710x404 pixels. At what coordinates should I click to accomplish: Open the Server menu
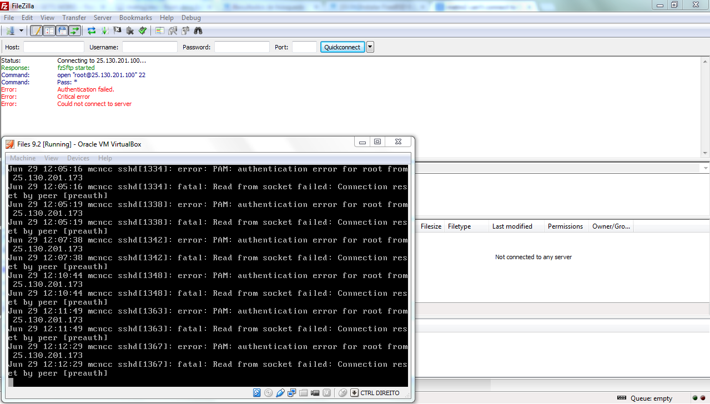point(103,18)
